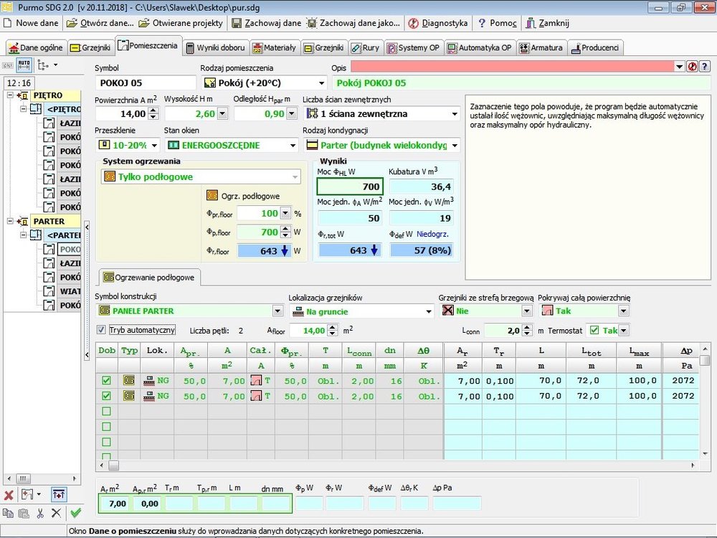Image resolution: width=717 pixels, height=538 pixels.
Task: Click the red X delete icon
Action: [x=9, y=495]
